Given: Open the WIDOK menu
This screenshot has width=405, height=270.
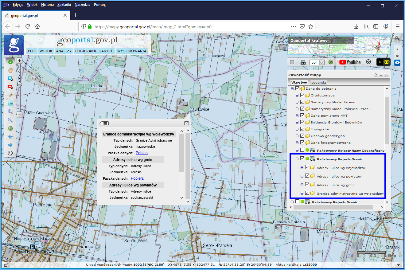Looking at the screenshot, I should (x=46, y=51).
